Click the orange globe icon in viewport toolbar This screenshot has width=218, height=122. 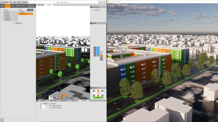[x=62, y=98]
